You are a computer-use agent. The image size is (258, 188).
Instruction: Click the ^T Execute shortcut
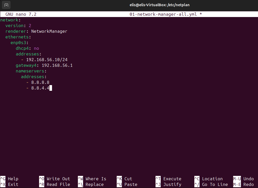(x=168, y=179)
